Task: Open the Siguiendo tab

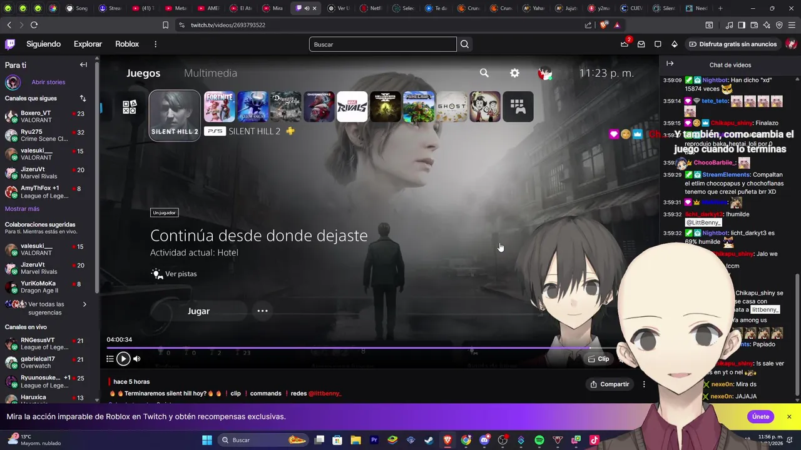Action: click(x=43, y=44)
